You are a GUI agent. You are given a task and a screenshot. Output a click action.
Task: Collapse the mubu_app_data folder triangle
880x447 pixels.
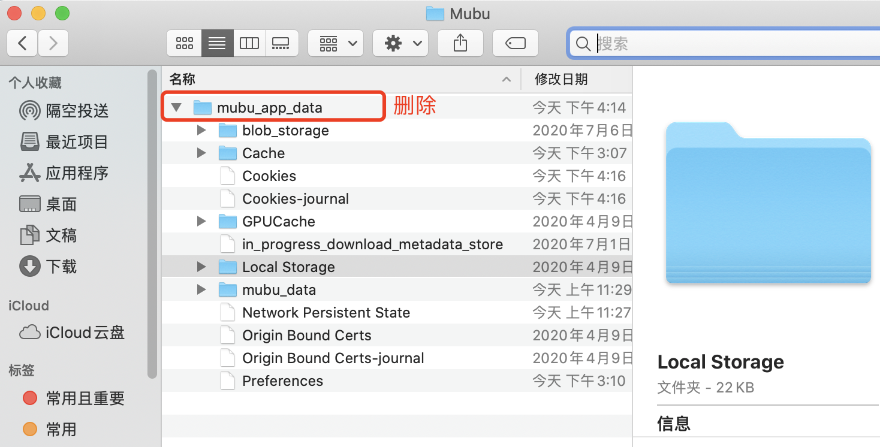click(x=176, y=108)
